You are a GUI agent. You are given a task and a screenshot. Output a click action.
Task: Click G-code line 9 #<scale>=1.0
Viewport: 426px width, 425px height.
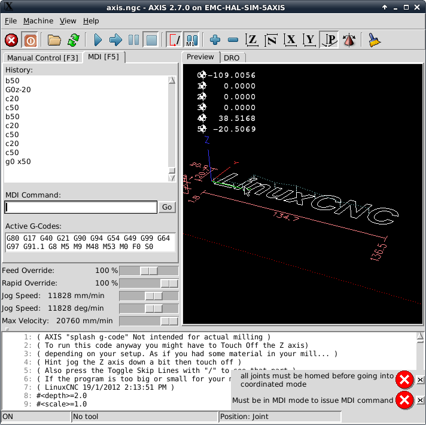[62, 404]
